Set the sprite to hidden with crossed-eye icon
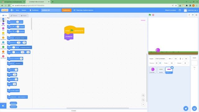This screenshot has height=112, width=199. pyautogui.click(x=160, y=63)
